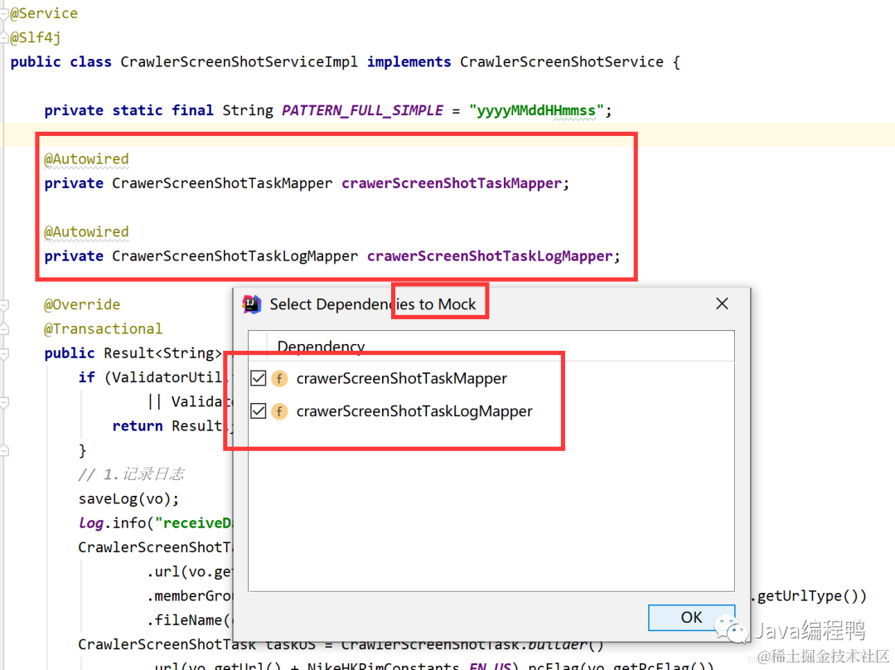895x670 pixels.
Task: Toggle the fold marker beside the Result<String> method
Action: 4,354
